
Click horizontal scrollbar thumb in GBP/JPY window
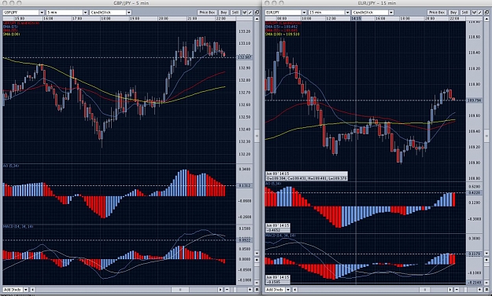(x=180, y=290)
